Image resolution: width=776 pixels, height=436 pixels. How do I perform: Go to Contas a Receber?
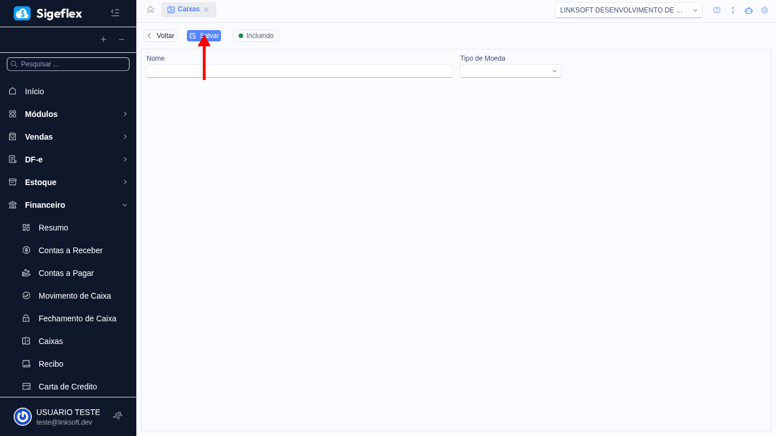[x=70, y=250]
